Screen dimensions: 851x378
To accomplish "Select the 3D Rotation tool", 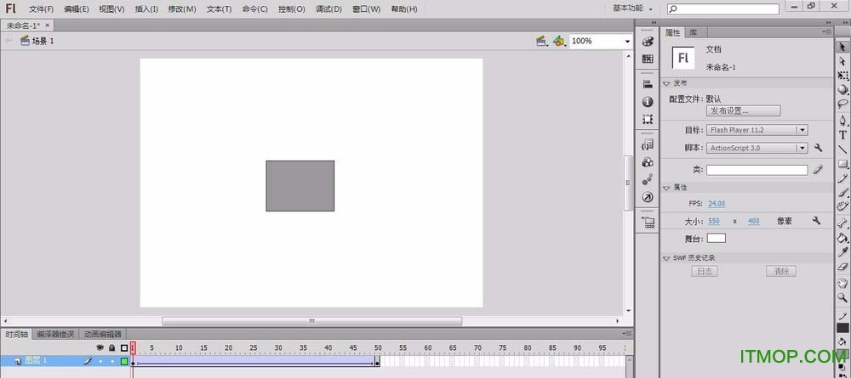I will (x=842, y=90).
